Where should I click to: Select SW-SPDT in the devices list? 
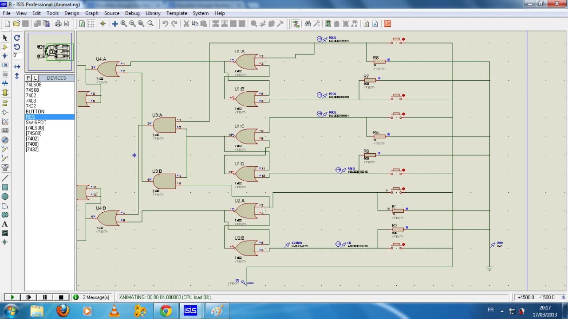(x=36, y=122)
